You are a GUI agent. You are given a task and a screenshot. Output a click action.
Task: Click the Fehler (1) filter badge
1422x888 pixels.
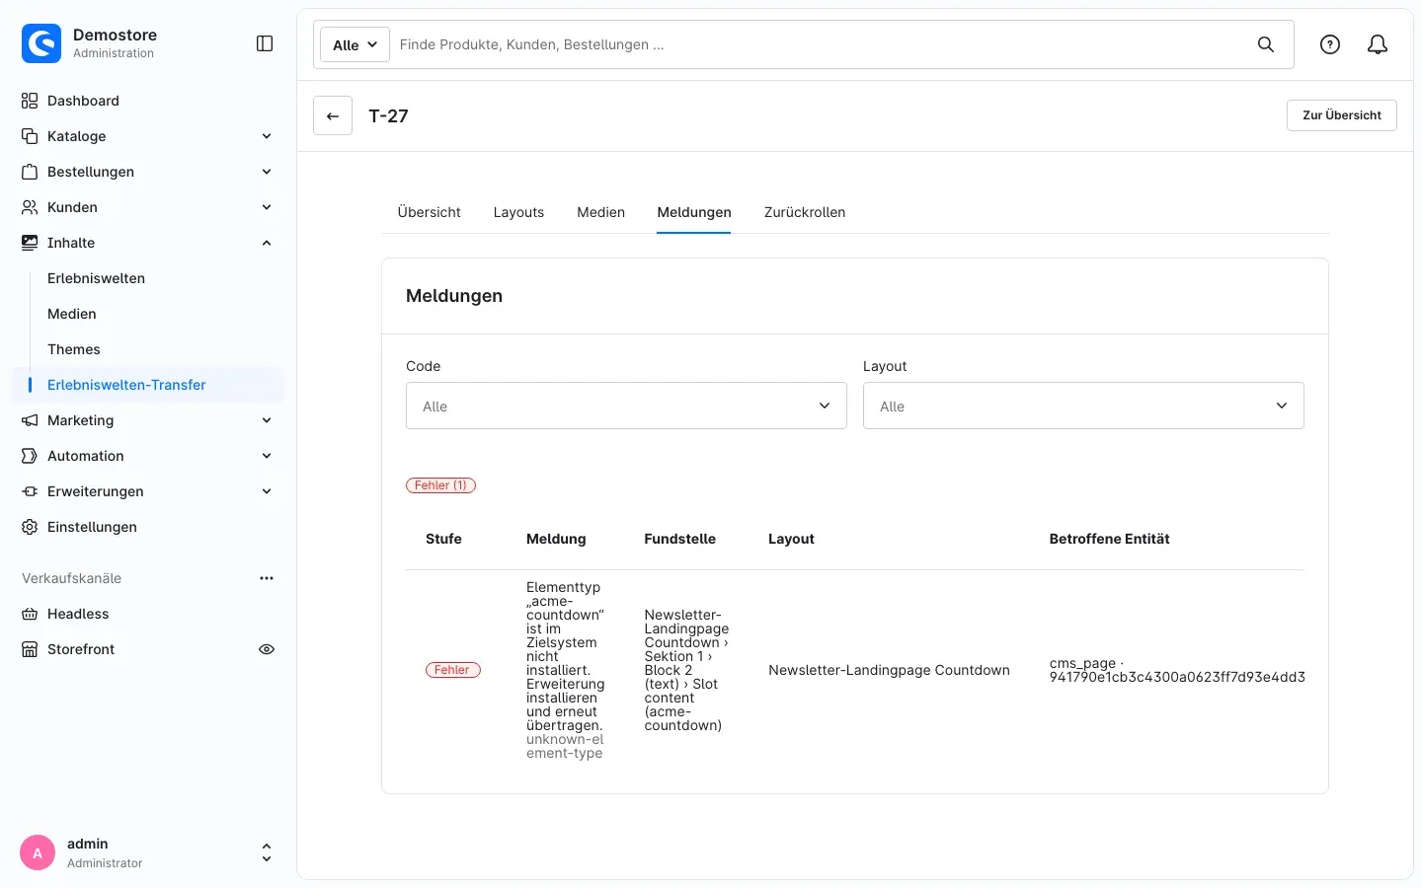440,485
